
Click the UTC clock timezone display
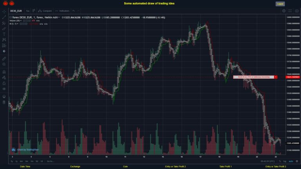tap(268, 161)
